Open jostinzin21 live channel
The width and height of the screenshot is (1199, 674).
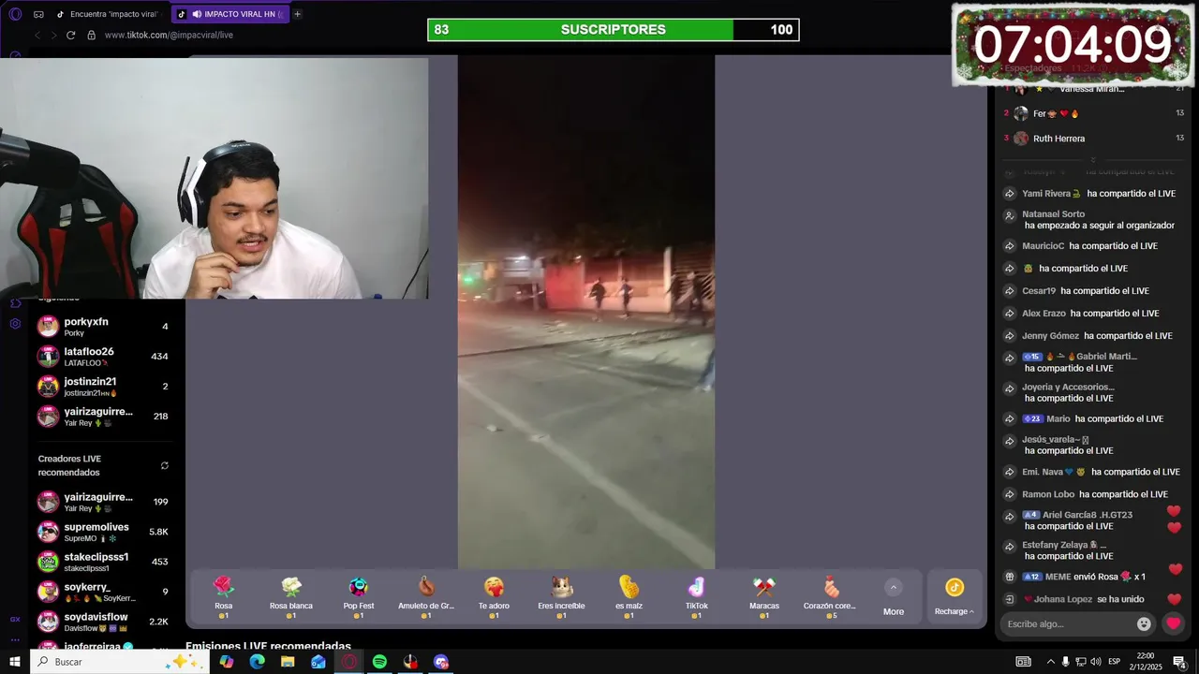point(102,387)
